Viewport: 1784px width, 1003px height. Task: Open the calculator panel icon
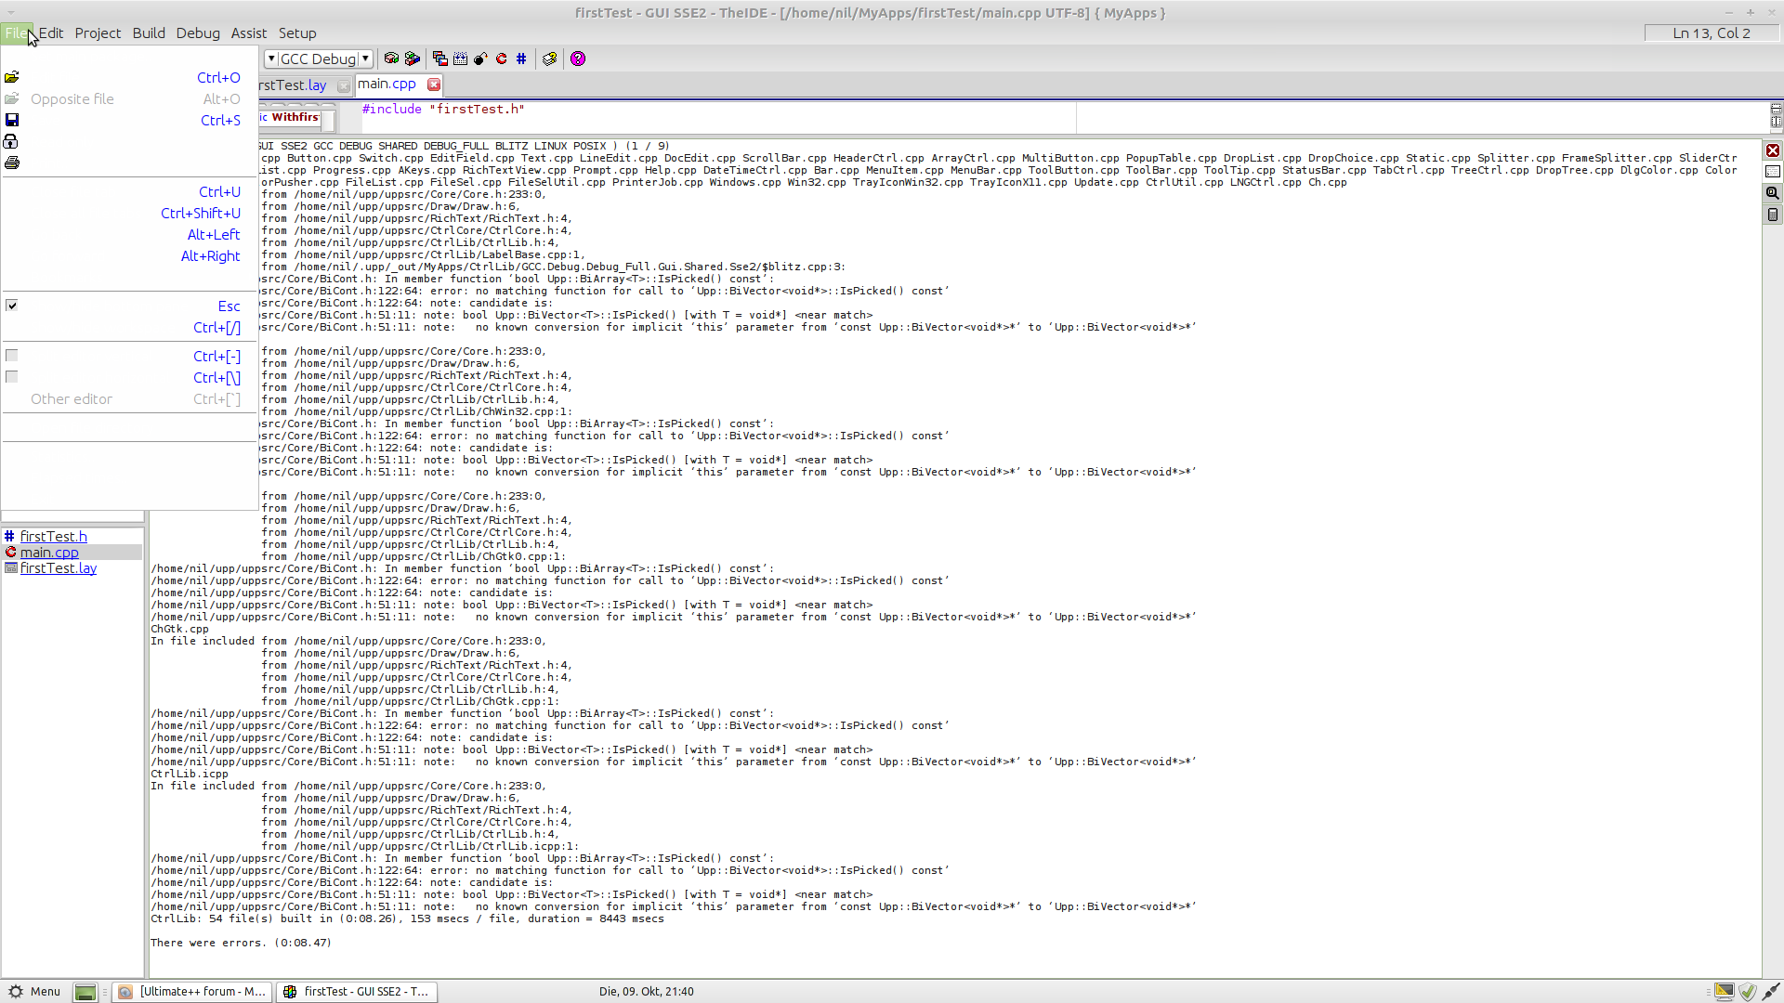(x=1773, y=215)
